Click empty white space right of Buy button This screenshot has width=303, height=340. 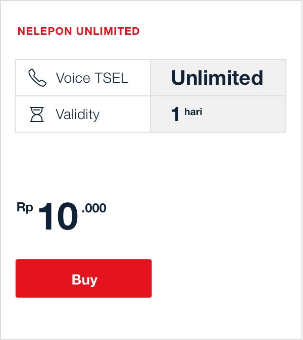coord(227,278)
